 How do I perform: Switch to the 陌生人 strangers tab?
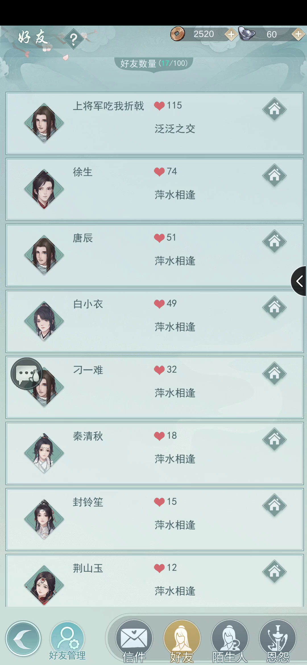click(x=230, y=641)
